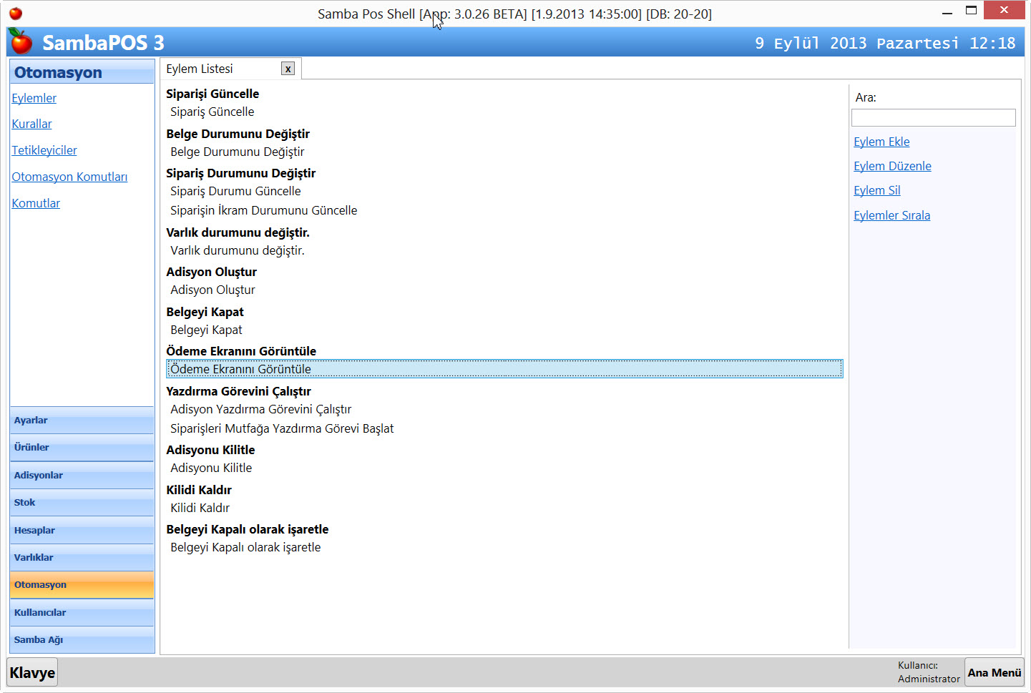Select Adisyon Yazdırma Görevini Çalıştır item
1031x693 pixels.
click(x=260, y=409)
